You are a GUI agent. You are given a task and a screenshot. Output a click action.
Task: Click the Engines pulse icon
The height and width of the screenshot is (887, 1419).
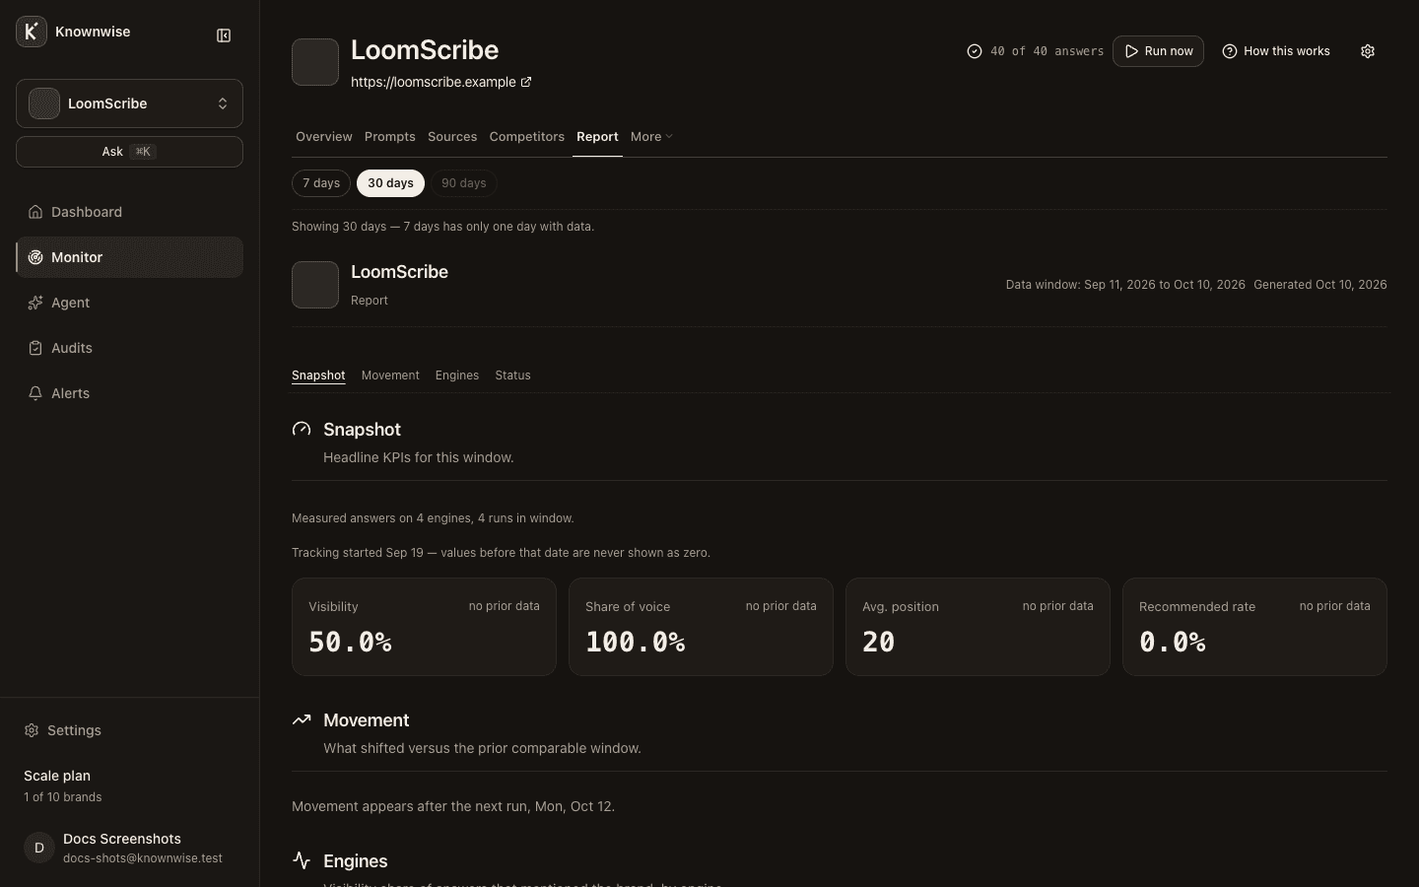point(302,860)
